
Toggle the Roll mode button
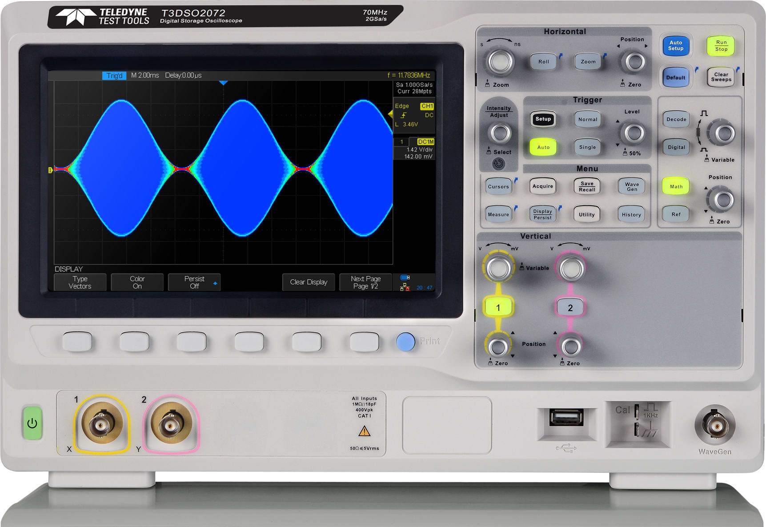(544, 61)
